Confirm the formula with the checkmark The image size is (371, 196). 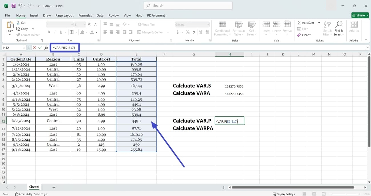pyautogui.click(x=40, y=47)
